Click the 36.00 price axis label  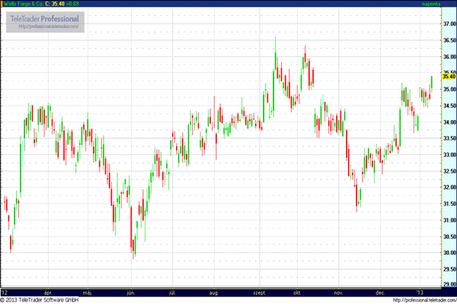(448, 57)
